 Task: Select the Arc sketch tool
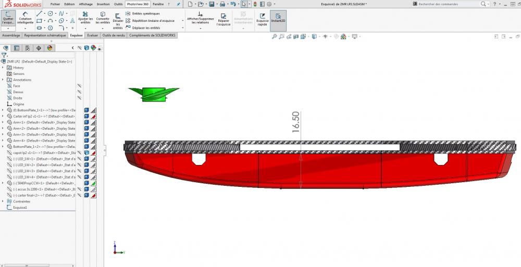pos(50,21)
